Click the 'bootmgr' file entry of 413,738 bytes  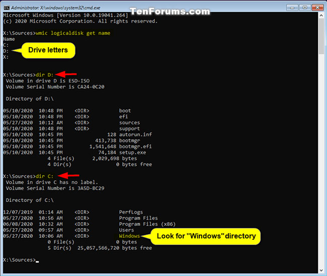coord(129,141)
